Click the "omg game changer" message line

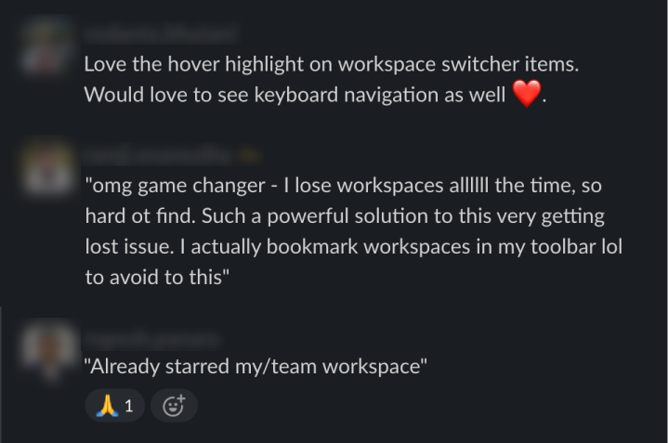[x=343, y=186]
